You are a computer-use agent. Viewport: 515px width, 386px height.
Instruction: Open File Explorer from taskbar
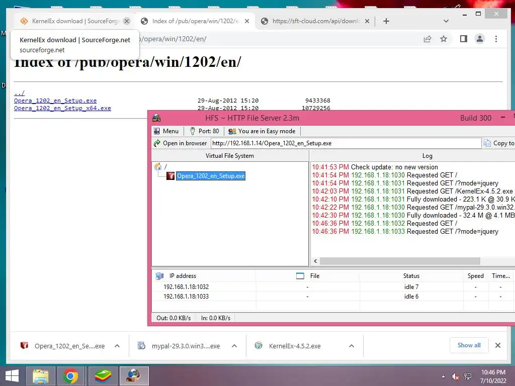(40, 376)
